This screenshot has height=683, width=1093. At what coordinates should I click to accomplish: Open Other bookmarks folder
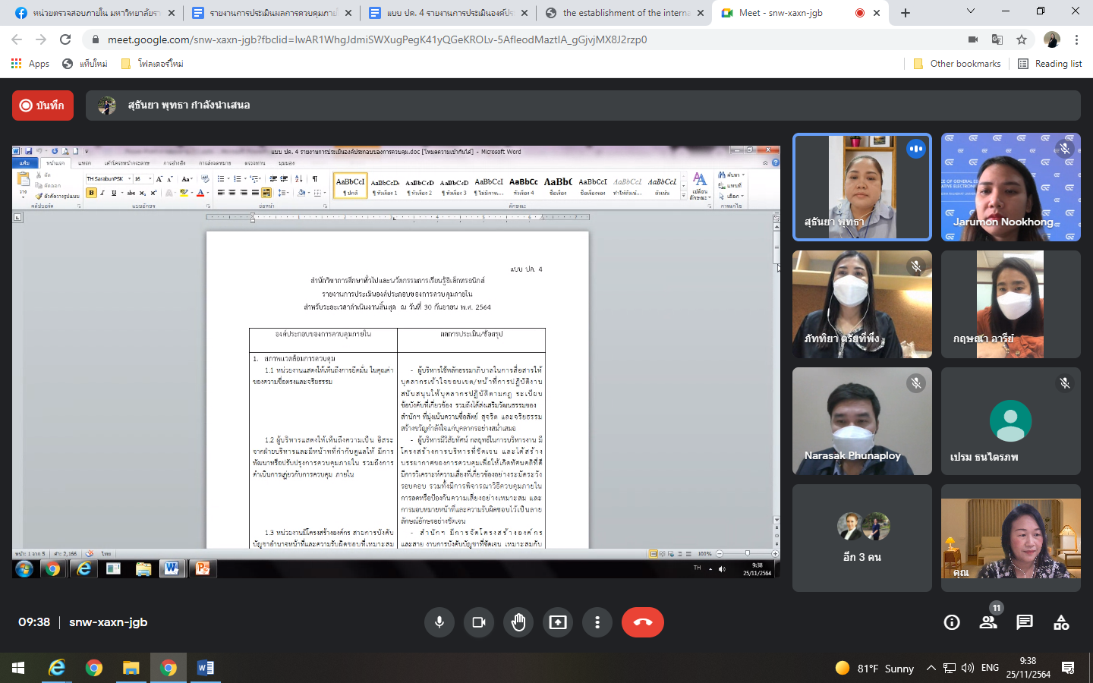coord(957,64)
